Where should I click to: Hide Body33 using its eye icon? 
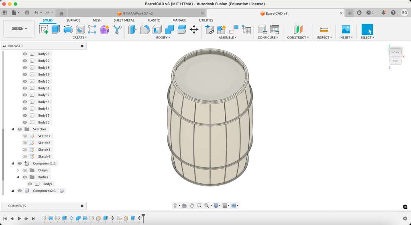pyautogui.click(x=25, y=102)
